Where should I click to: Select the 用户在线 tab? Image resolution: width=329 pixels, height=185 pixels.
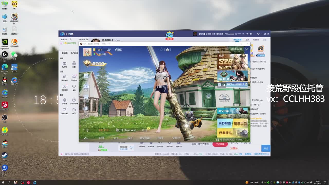point(74,53)
